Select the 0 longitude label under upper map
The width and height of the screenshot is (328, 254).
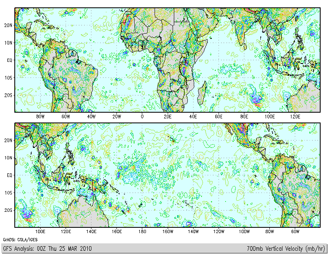(142, 117)
